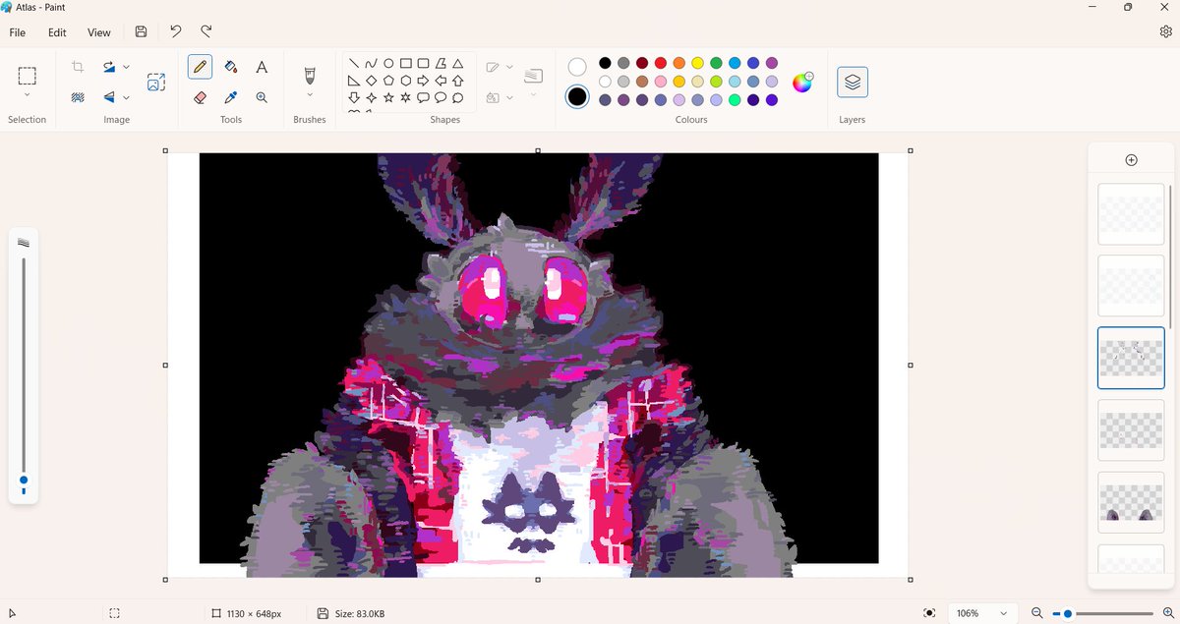Choose the straight Line shape
Viewport: 1180px width, 624px height.
click(x=354, y=64)
